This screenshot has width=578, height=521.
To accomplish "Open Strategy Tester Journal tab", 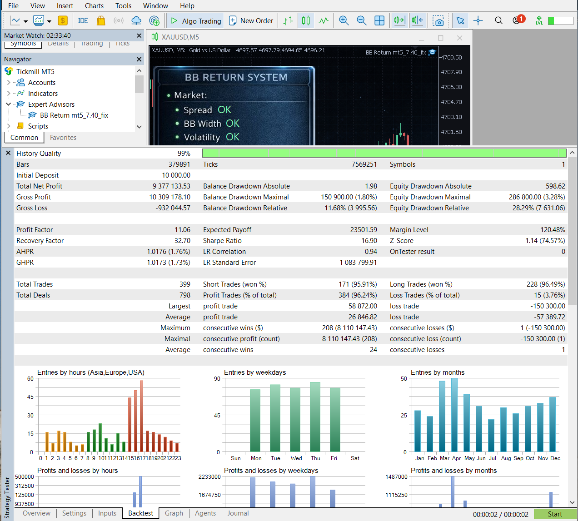I will (238, 513).
